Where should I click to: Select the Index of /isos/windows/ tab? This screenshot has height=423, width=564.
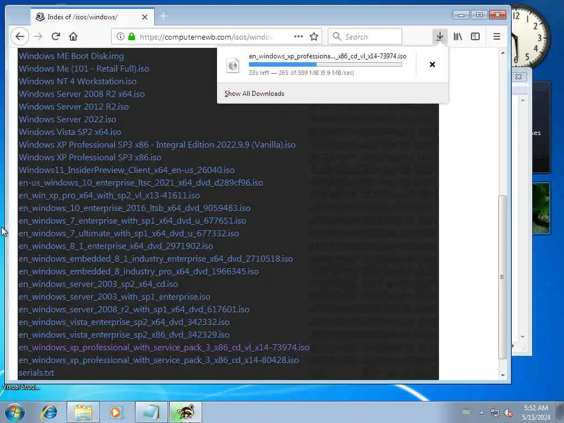93,17
